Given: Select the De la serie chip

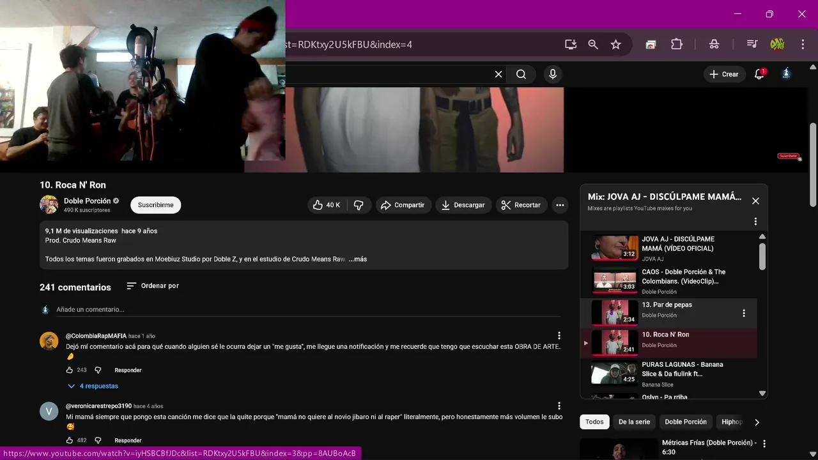Looking at the screenshot, I should pyautogui.click(x=634, y=422).
